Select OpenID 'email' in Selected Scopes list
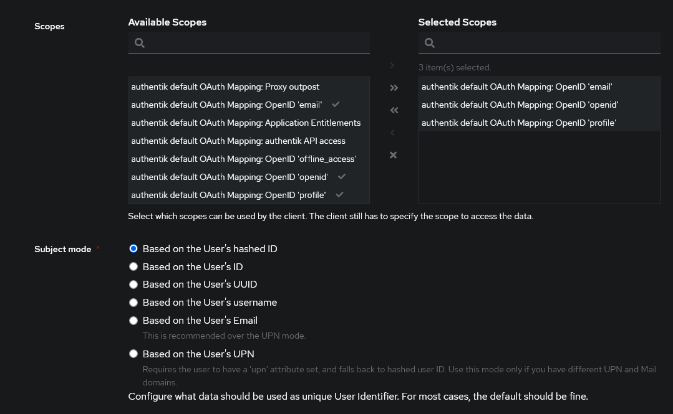Screen dimensions: 673x414 tap(539, 87)
